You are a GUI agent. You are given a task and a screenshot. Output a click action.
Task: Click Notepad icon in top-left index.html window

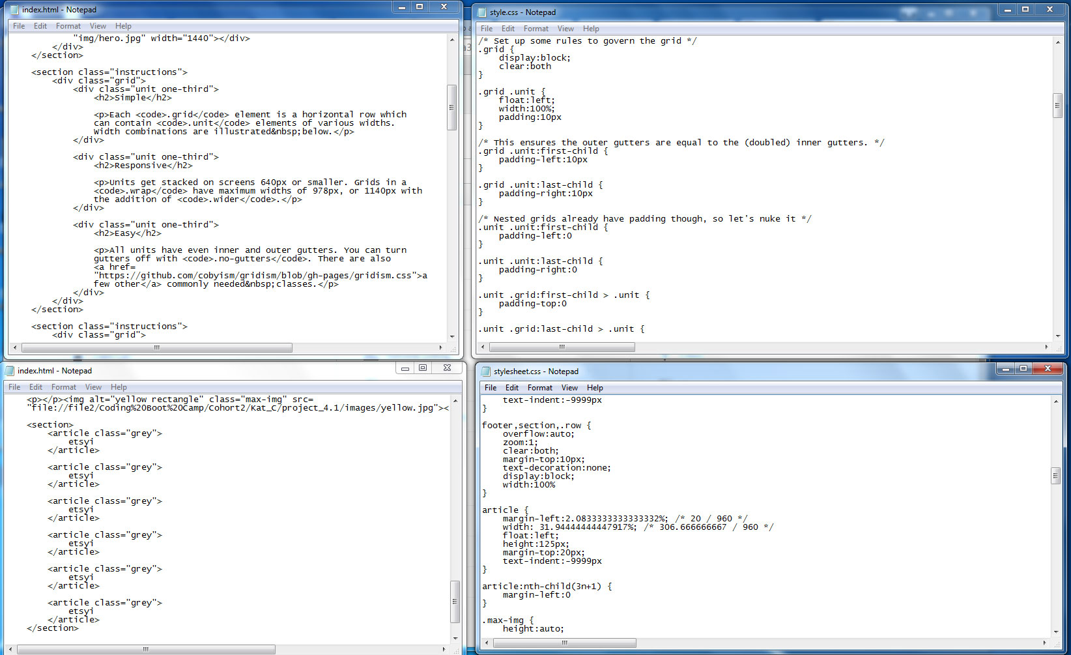pyautogui.click(x=14, y=10)
